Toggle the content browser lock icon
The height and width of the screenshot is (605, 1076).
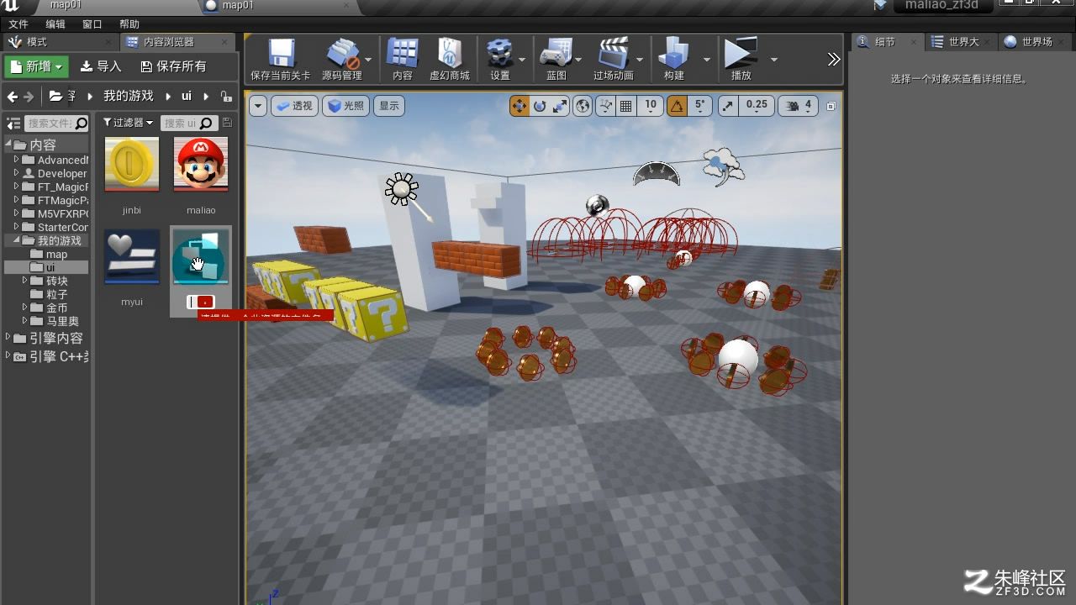point(226,97)
